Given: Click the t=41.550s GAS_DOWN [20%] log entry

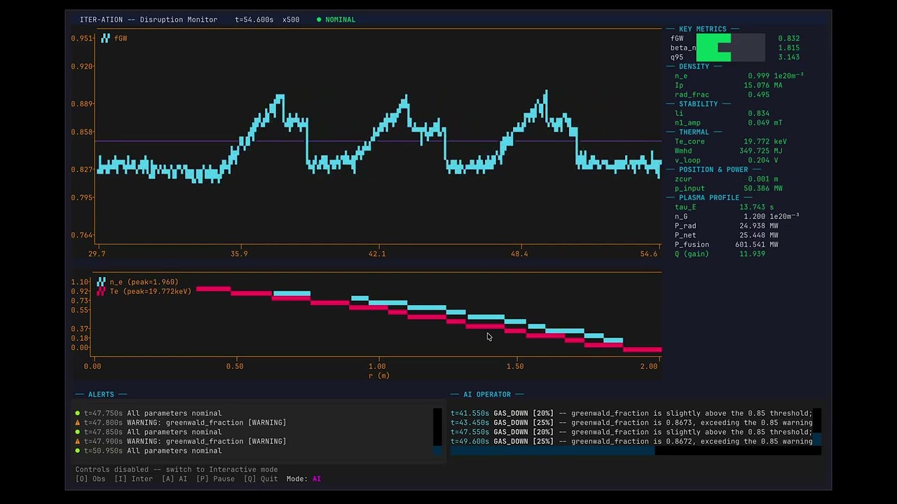Looking at the screenshot, I should [631, 413].
